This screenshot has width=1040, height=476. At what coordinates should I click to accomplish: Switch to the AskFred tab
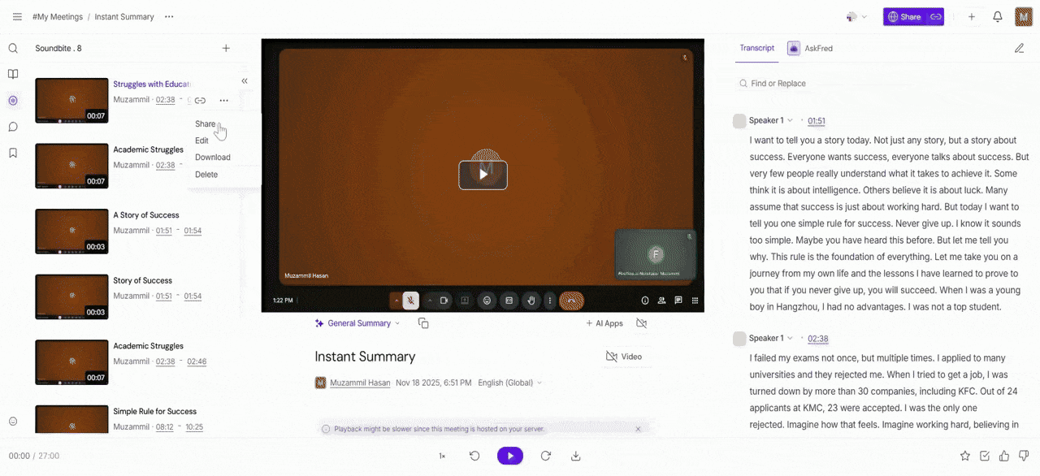click(817, 48)
